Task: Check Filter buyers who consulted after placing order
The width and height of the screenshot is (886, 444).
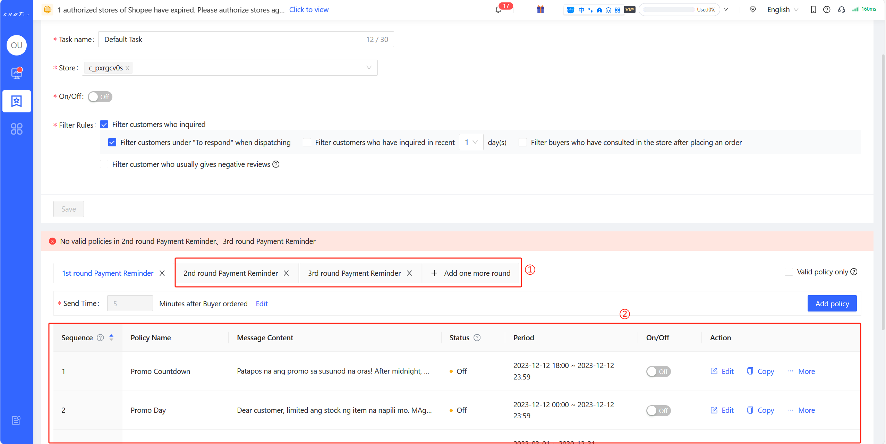Action: click(x=523, y=143)
